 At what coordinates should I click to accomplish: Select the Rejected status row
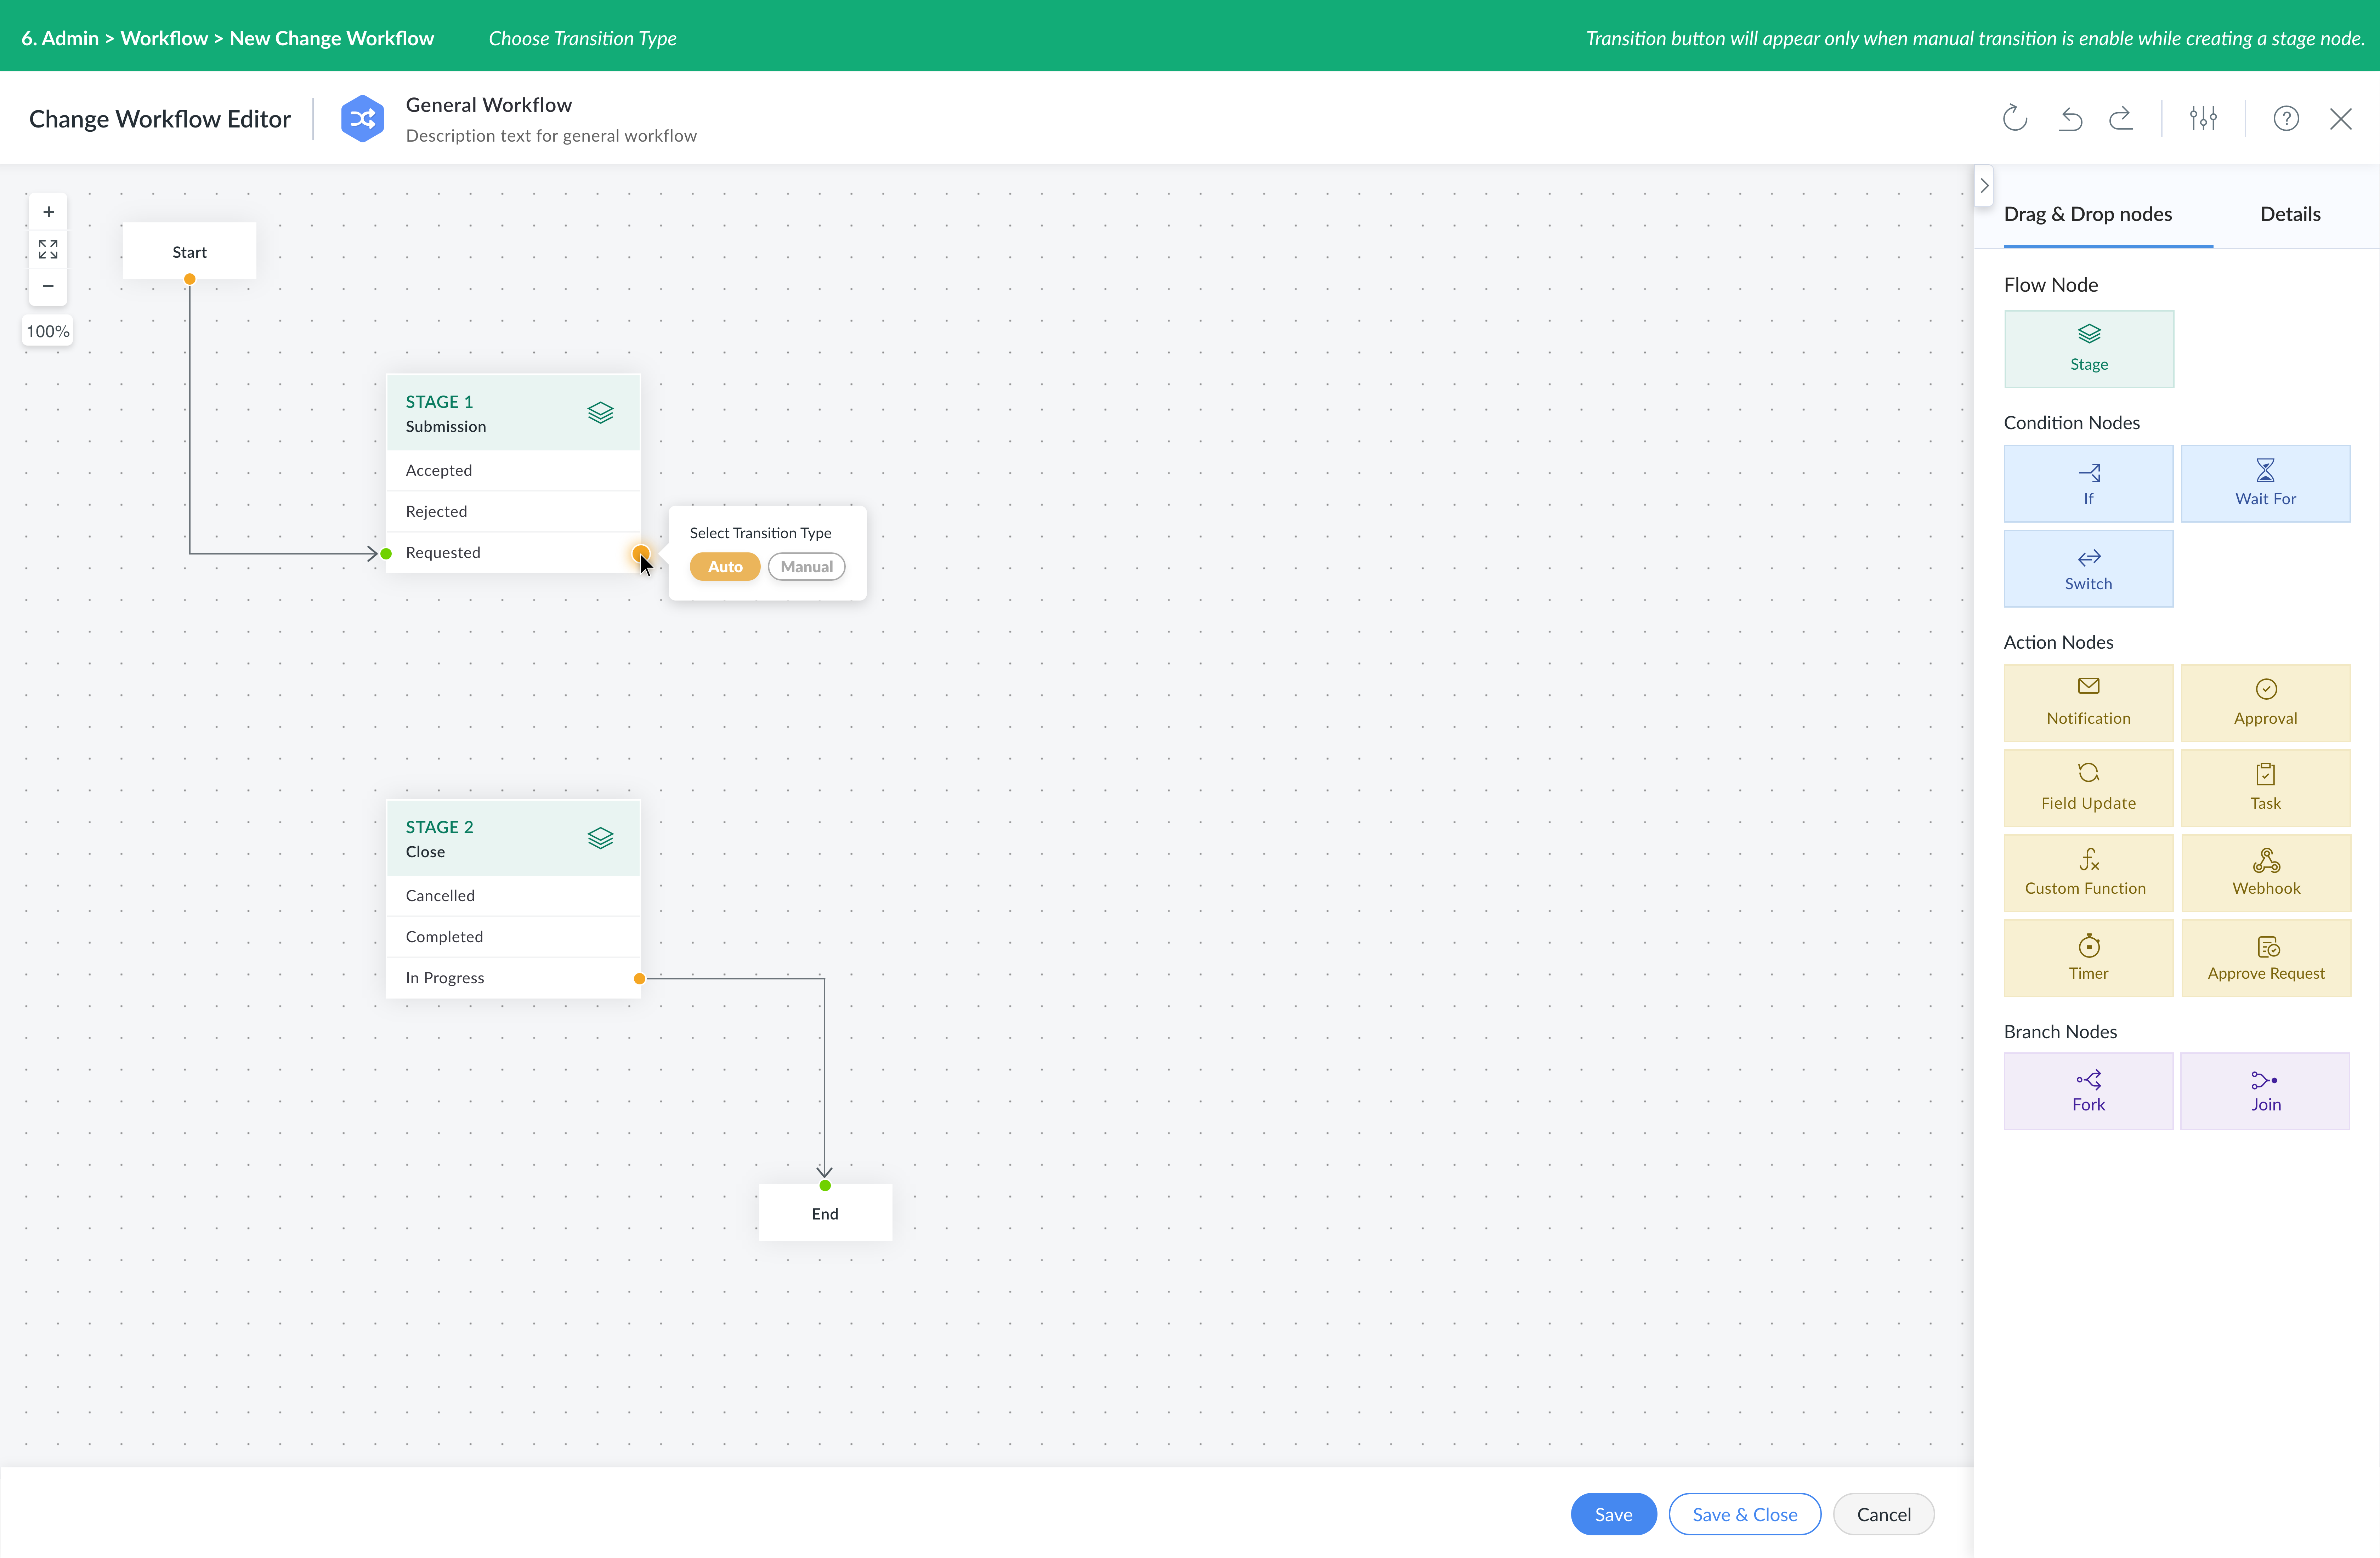click(513, 511)
